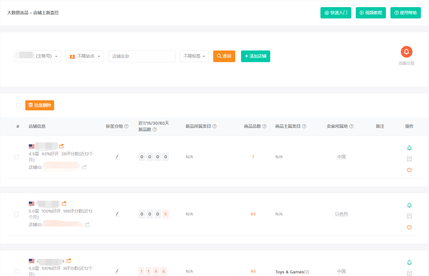Click product total 7

coord(253,157)
